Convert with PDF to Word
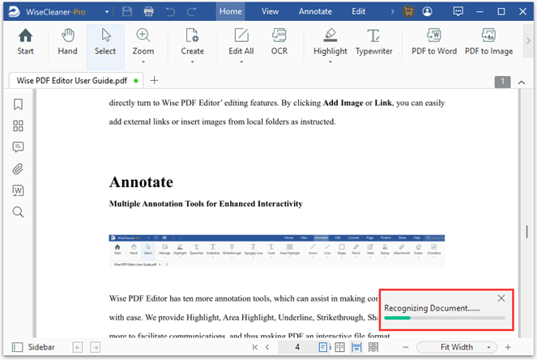The height and width of the screenshot is (360, 537). [434, 42]
